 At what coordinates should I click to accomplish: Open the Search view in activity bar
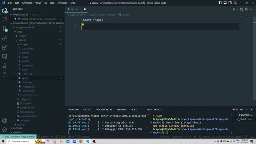coord(4,20)
